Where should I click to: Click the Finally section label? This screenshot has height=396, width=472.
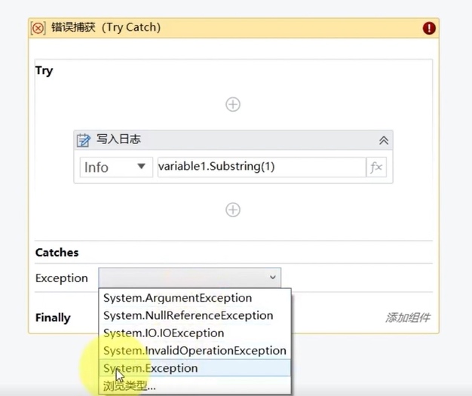(x=53, y=318)
